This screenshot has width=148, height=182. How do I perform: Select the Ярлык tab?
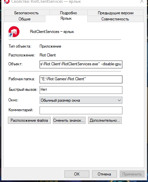tap(66, 18)
